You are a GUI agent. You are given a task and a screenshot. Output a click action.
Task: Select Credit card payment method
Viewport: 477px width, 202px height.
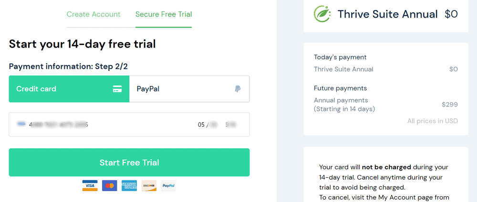(x=69, y=89)
